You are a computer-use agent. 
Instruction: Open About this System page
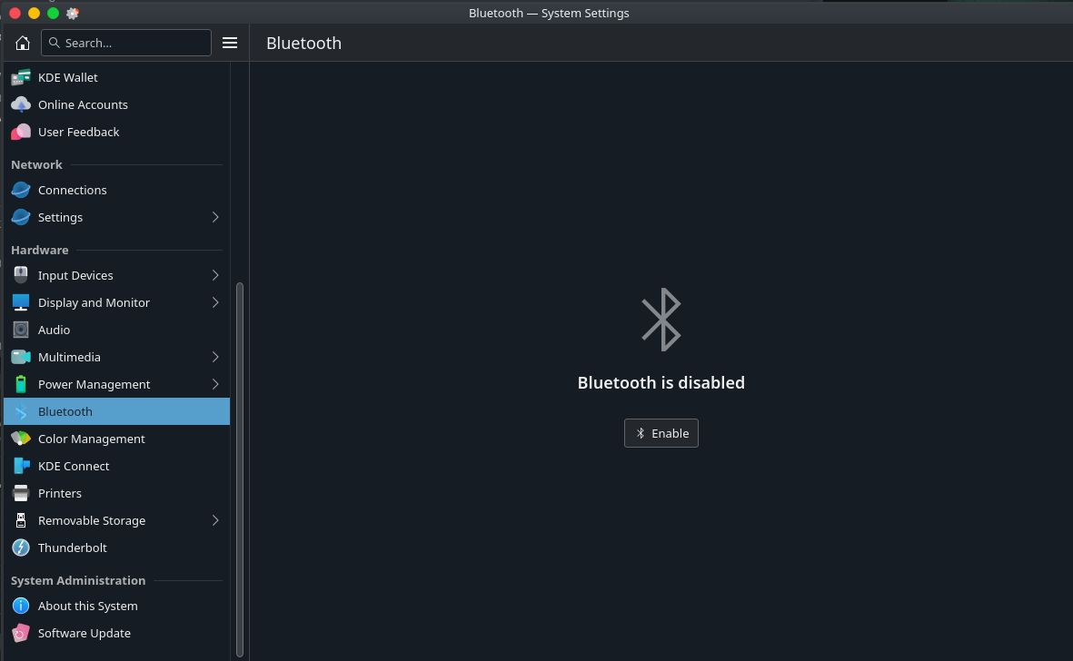(x=117, y=607)
